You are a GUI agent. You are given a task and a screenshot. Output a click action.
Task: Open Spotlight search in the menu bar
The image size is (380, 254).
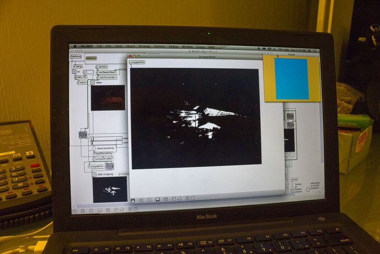point(315,51)
